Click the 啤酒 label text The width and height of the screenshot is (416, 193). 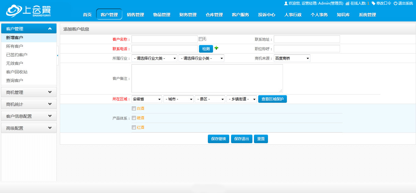tap(140, 118)
